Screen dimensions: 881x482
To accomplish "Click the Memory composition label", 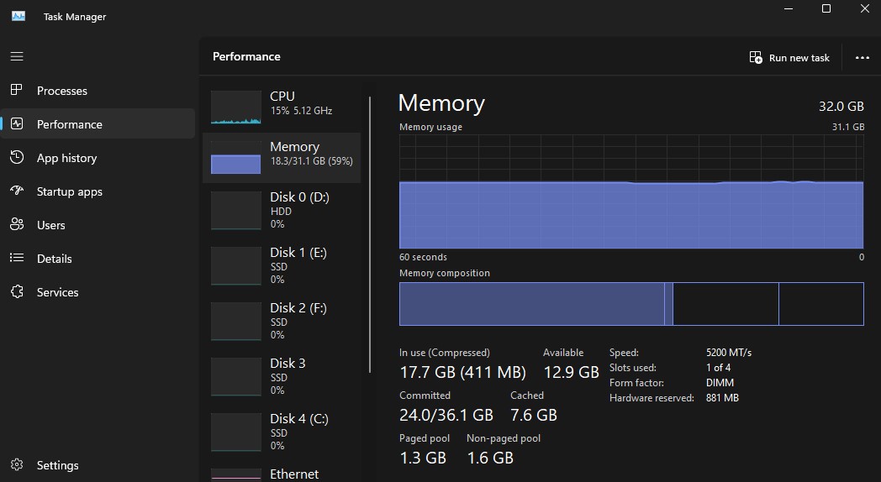I will [445, 273].
